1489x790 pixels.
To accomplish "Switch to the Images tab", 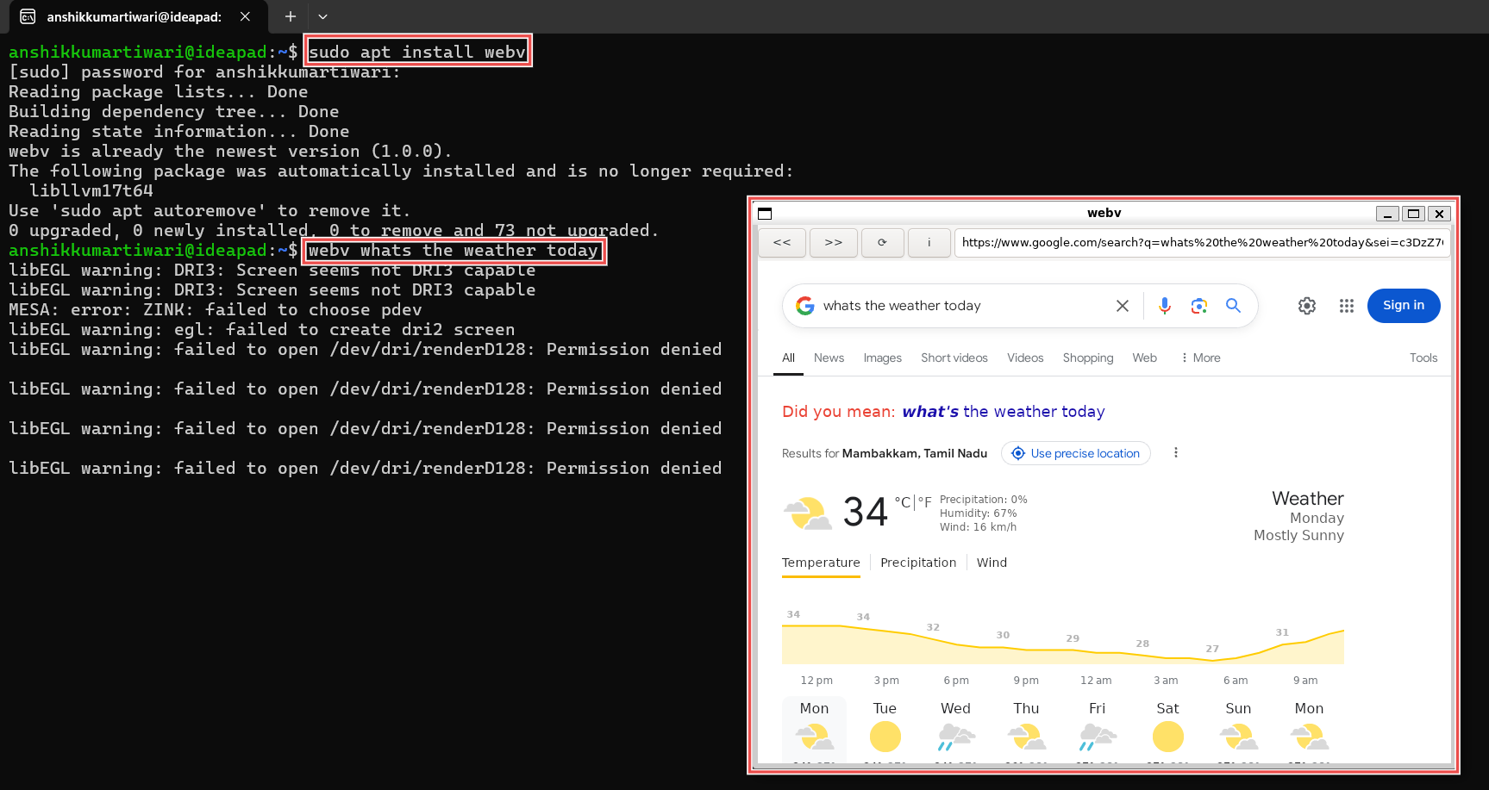I will (882, 357).
